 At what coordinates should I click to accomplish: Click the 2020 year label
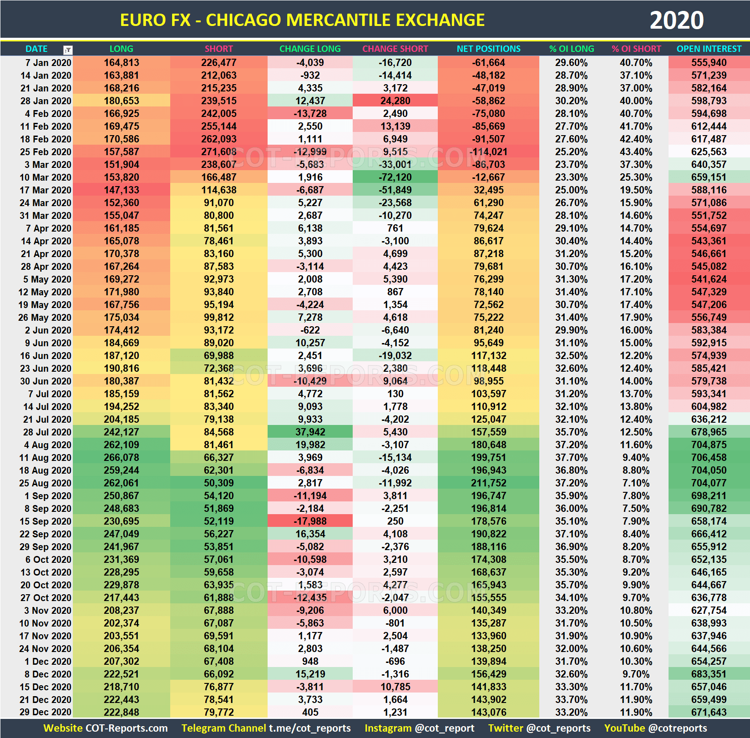[x=677, y=20]
